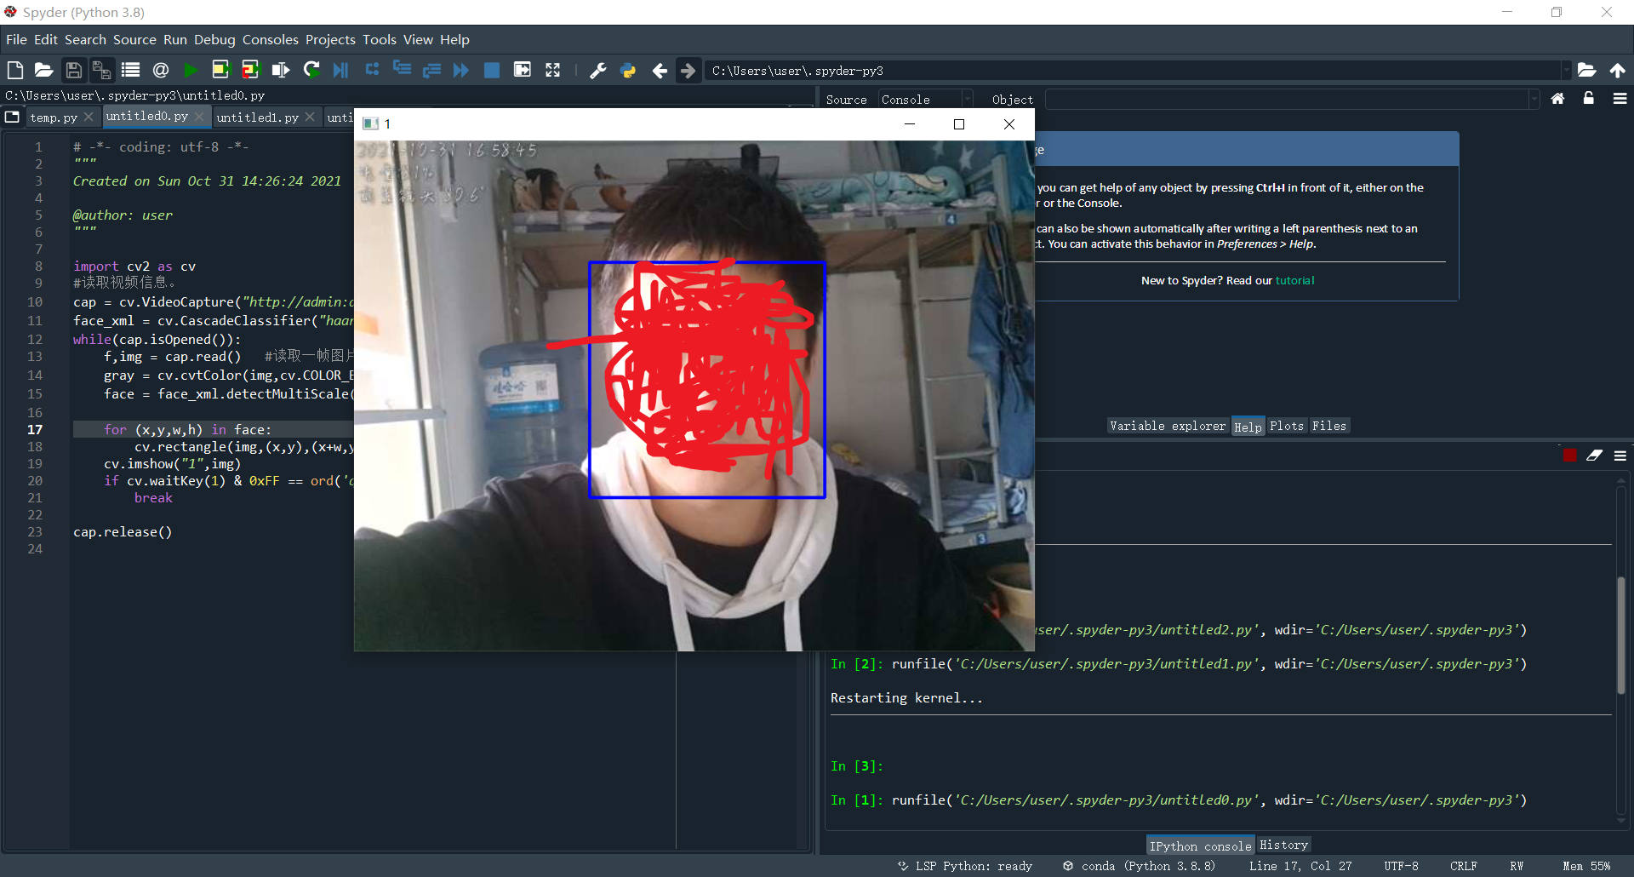Viewport: 1634px width, 877px height.
Task: Open the Help menu in the menu bar
Action: coord(454,39)
